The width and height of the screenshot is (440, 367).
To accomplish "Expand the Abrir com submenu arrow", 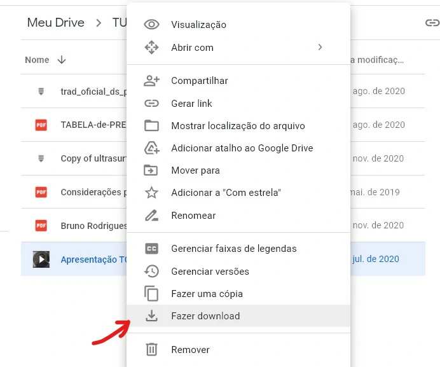I will pyautogui.click(x=320, y=47).
